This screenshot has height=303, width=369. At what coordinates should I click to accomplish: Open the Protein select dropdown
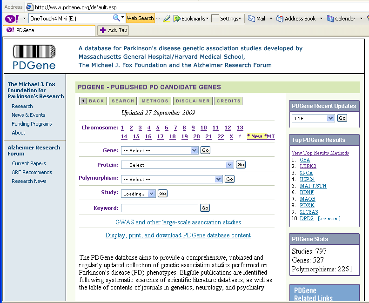point(177,165)
